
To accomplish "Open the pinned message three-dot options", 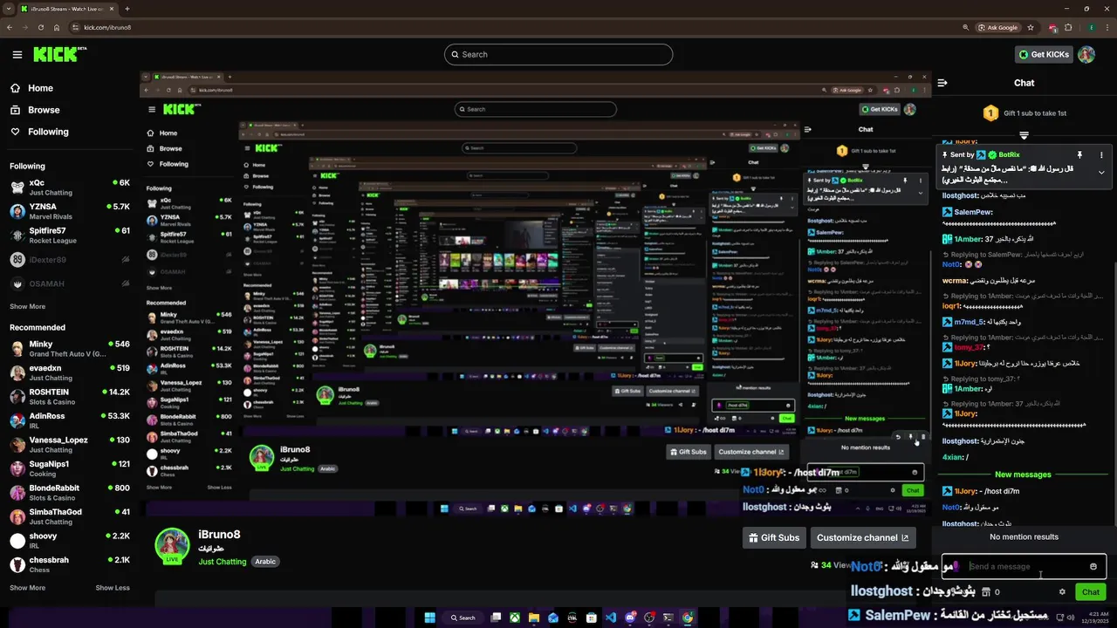I will click(x=1101, y=154).
